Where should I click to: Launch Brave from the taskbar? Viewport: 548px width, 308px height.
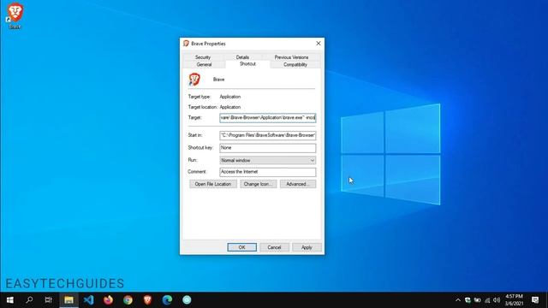(147, 300)
